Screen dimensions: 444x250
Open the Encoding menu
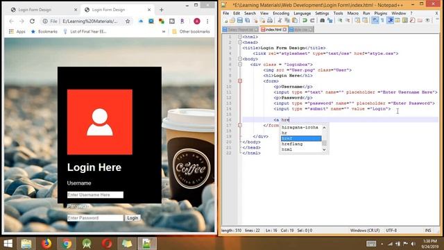[x=281, y=13]
